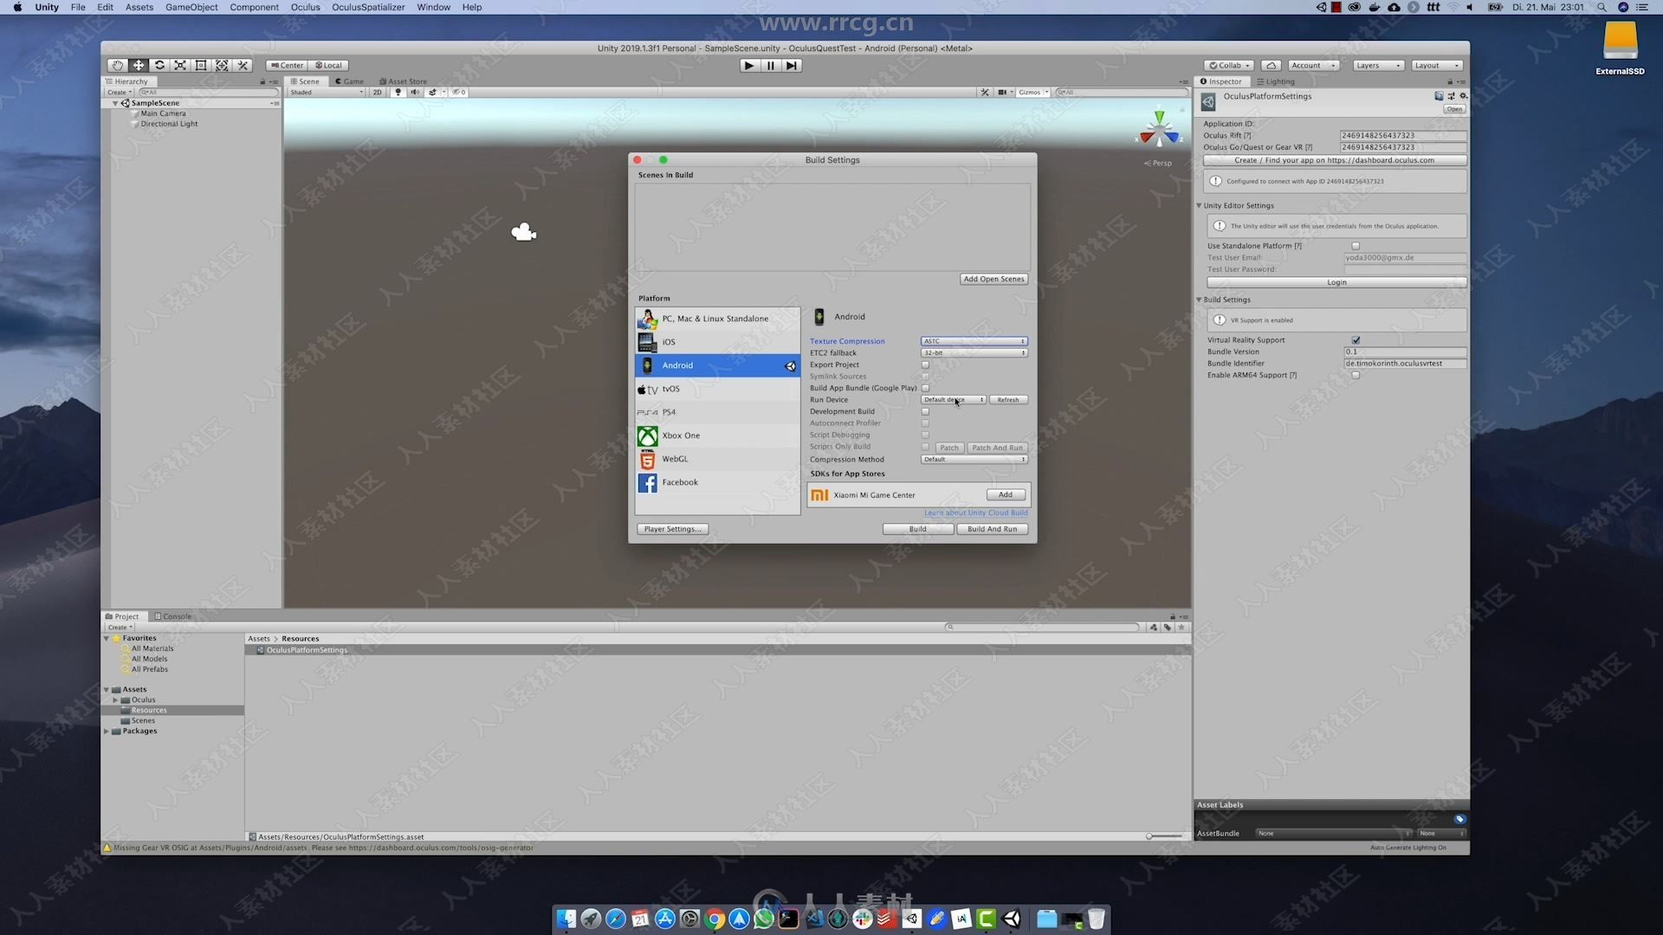Click the Step frame button

[792, 65]
